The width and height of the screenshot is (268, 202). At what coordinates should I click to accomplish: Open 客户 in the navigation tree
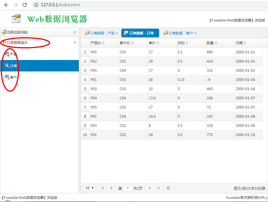(13, 77)
